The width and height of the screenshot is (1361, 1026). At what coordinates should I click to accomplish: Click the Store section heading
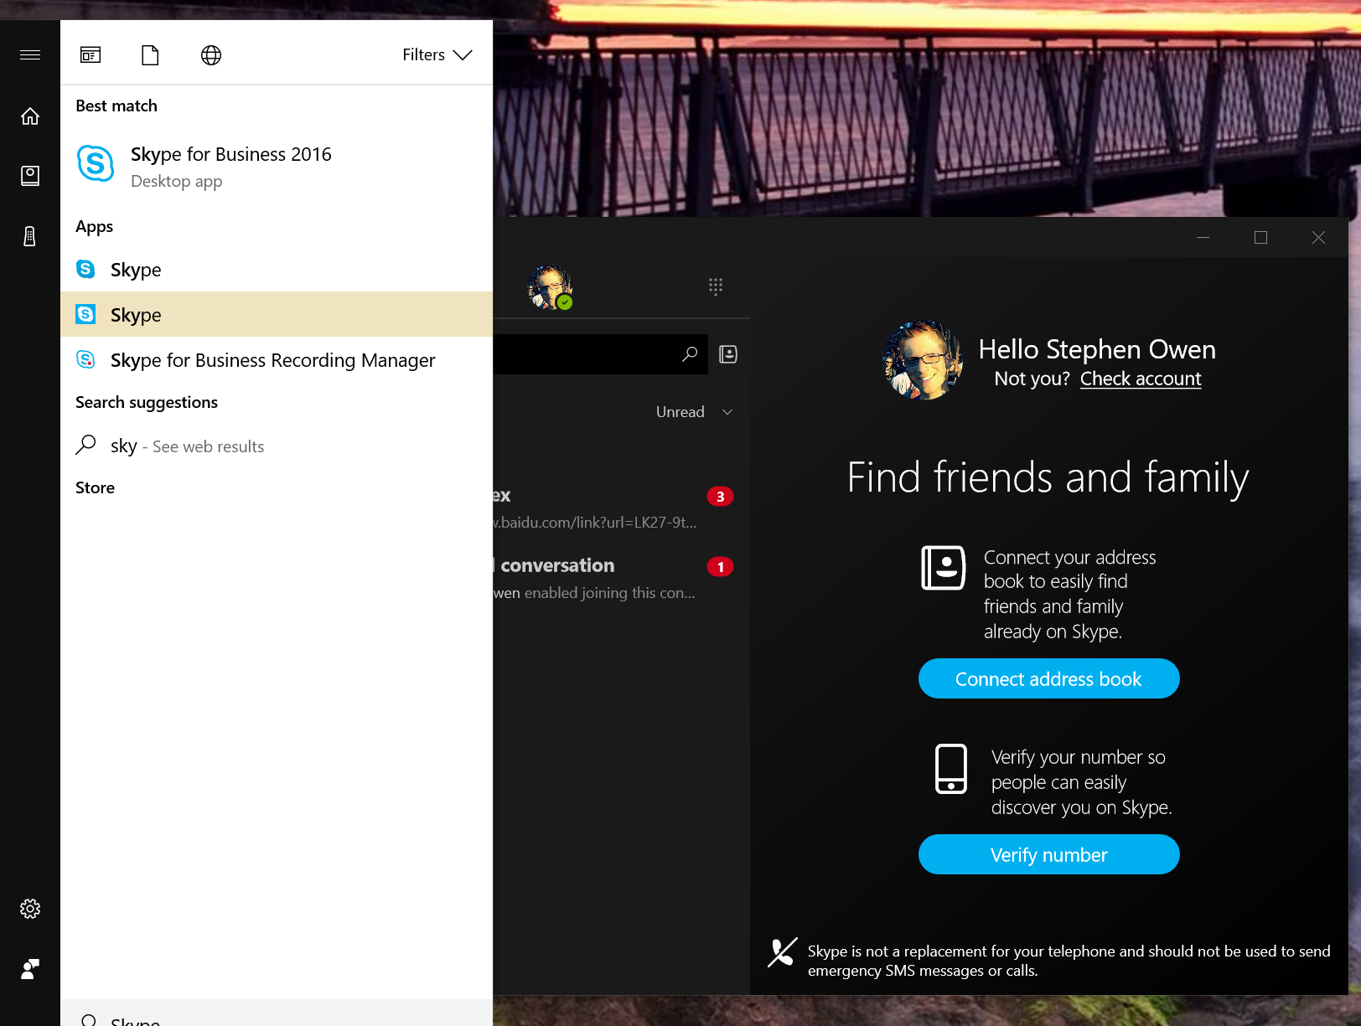click(x=95, y=487)
